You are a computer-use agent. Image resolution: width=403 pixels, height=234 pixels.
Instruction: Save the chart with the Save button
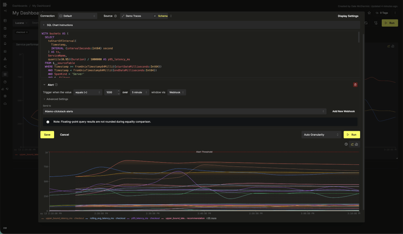47,135
